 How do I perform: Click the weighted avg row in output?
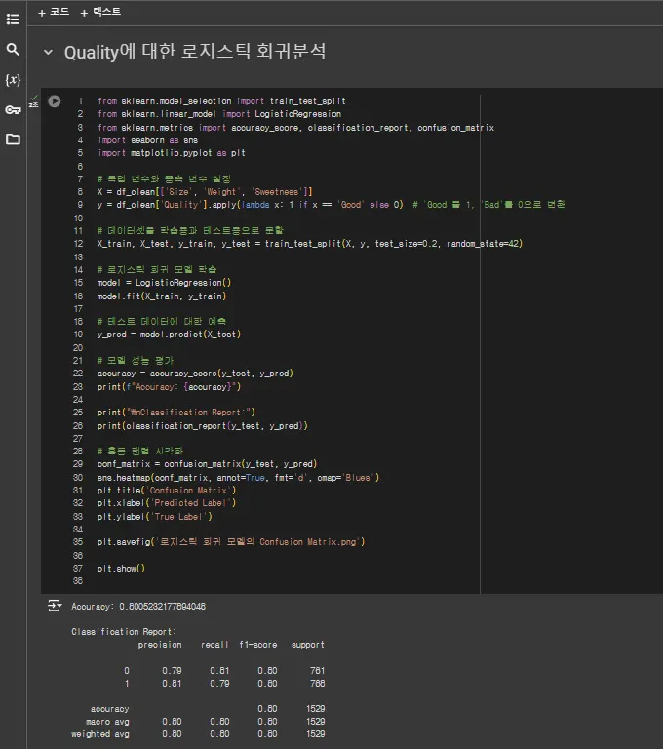[x=99, y=733]
